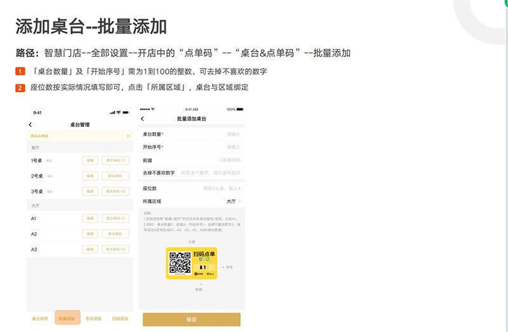Click the slide title 添加桌台--批量添加

click(91, 26)
